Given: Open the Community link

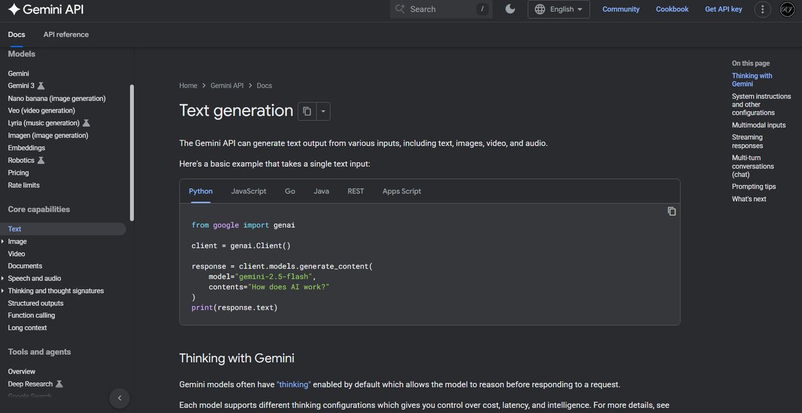Looking at the screenshot, I should 621,9.
